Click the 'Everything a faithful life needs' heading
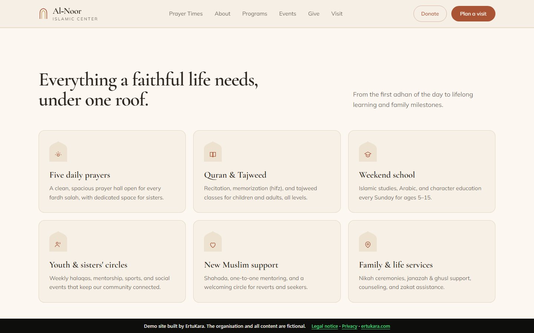This screenshot has height=333, width=534. pyautogui.click(x=148, y=90)
